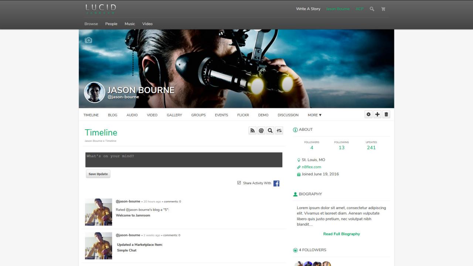Click the Lucid Jamroom logo

(101, 9)
